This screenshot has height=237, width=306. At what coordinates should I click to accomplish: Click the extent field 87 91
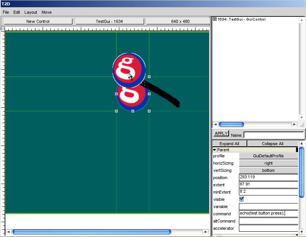[x=268, y=184]
